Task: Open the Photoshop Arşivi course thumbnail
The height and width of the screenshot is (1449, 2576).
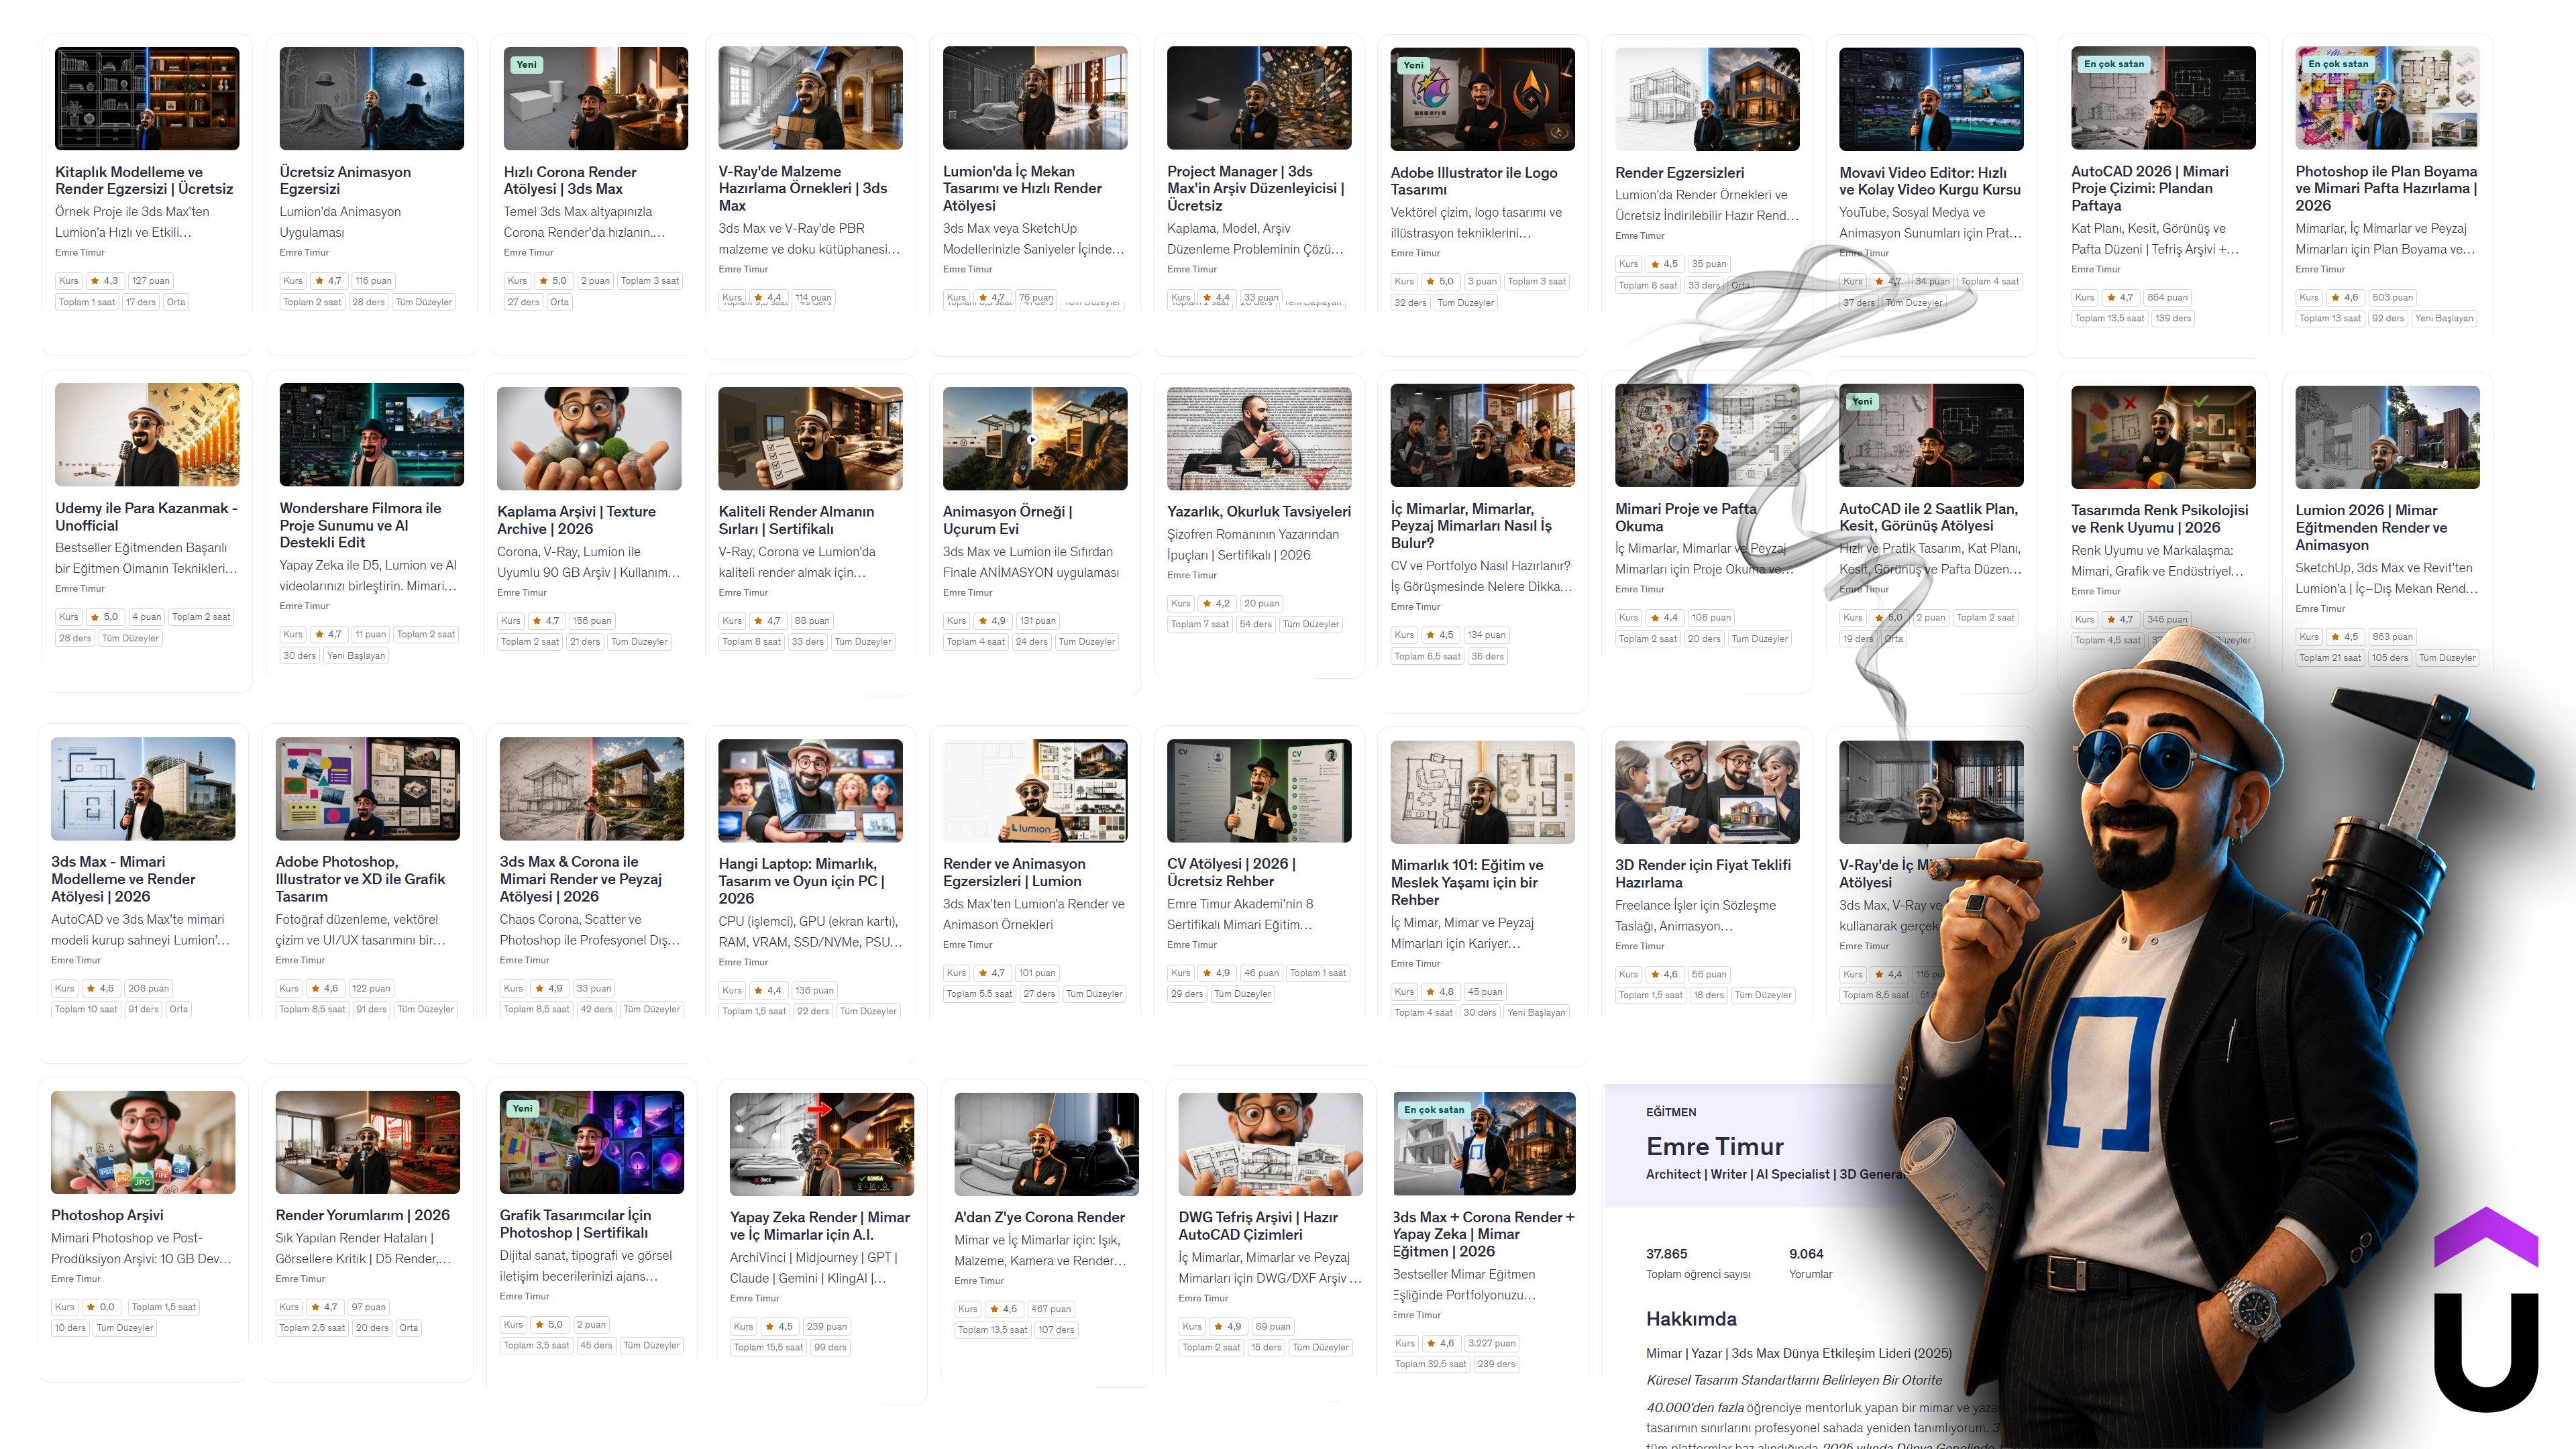Action: coord(143,1142)
